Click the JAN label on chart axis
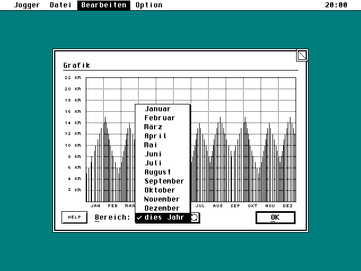Screen dimensions: 361x271 point(95,206)
